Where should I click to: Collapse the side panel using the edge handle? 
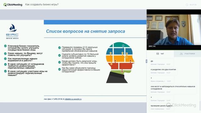coord(146,61)
